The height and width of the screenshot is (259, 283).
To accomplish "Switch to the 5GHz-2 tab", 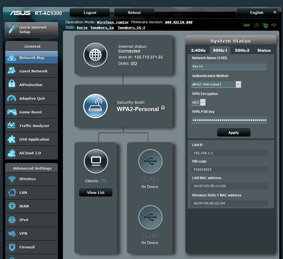I will point(242,50).
